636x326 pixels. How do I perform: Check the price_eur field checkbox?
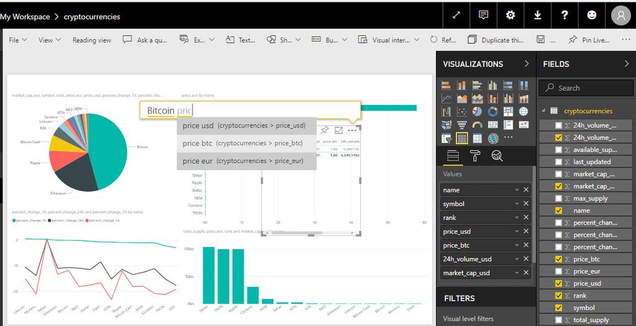click(x=558, y=271)
